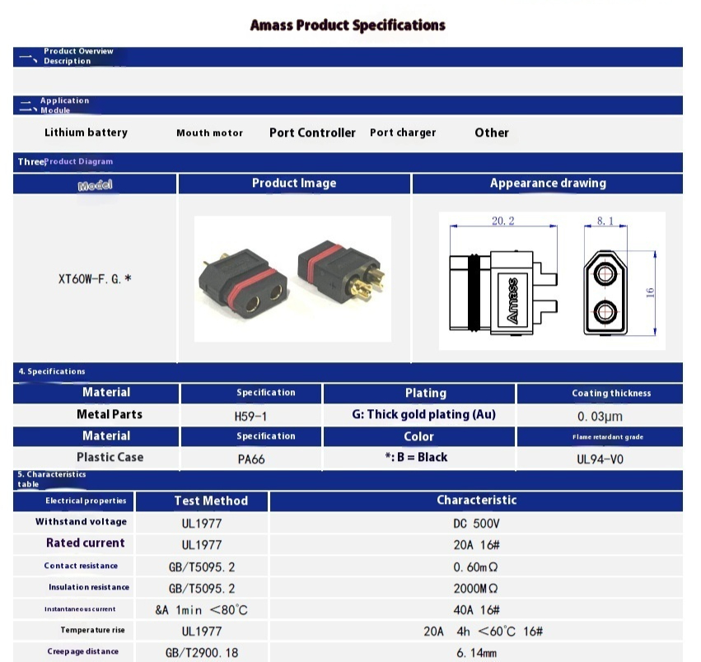Click the "20A 4h <60°C 16#" value
Image resolution: width=701 pixels, height=662 pixels.
484,632
